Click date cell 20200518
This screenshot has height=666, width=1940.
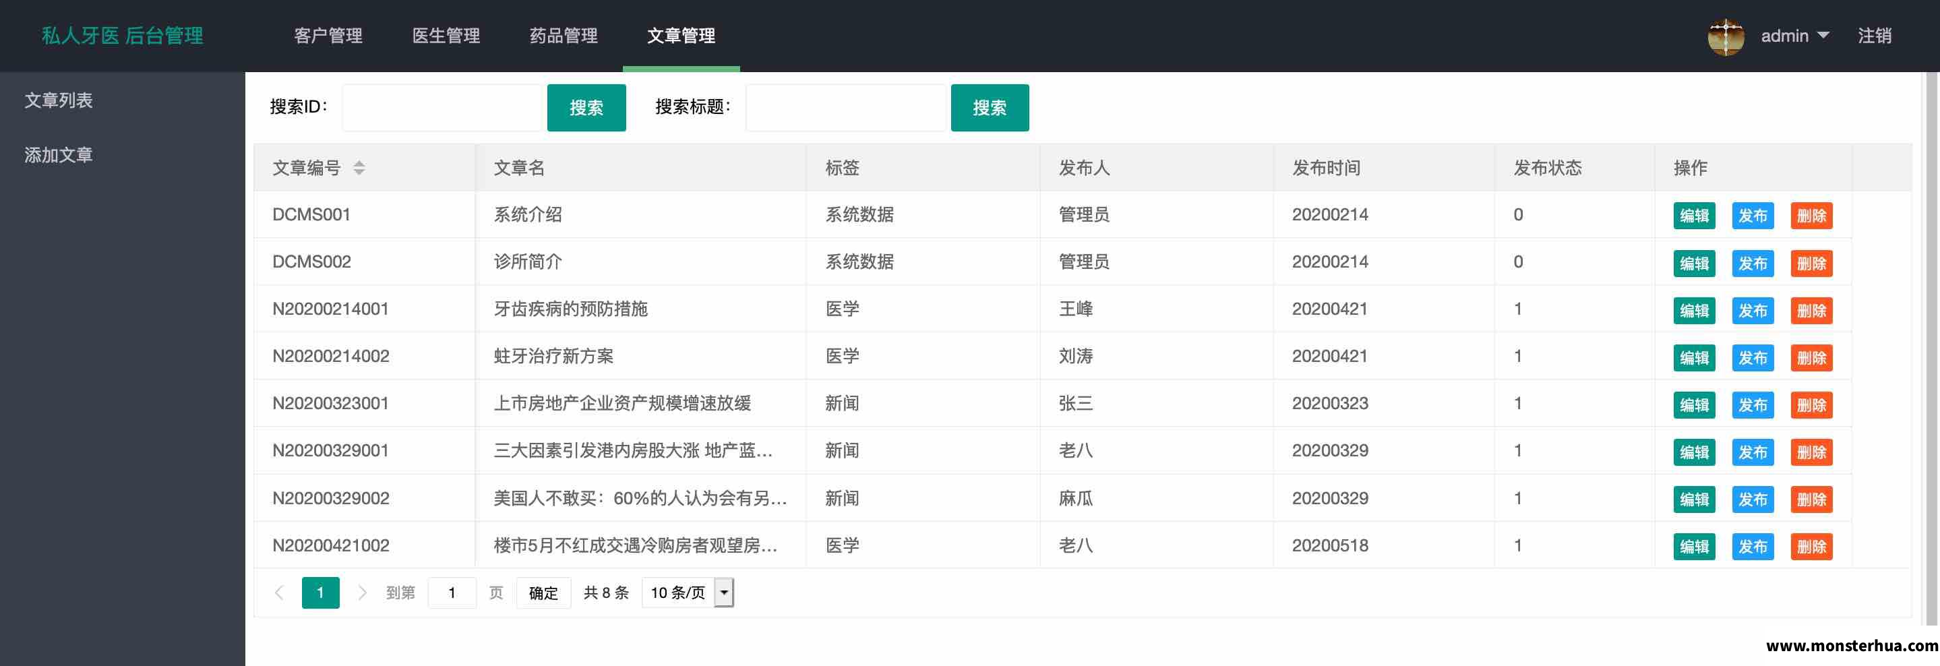click(1330, 545)
